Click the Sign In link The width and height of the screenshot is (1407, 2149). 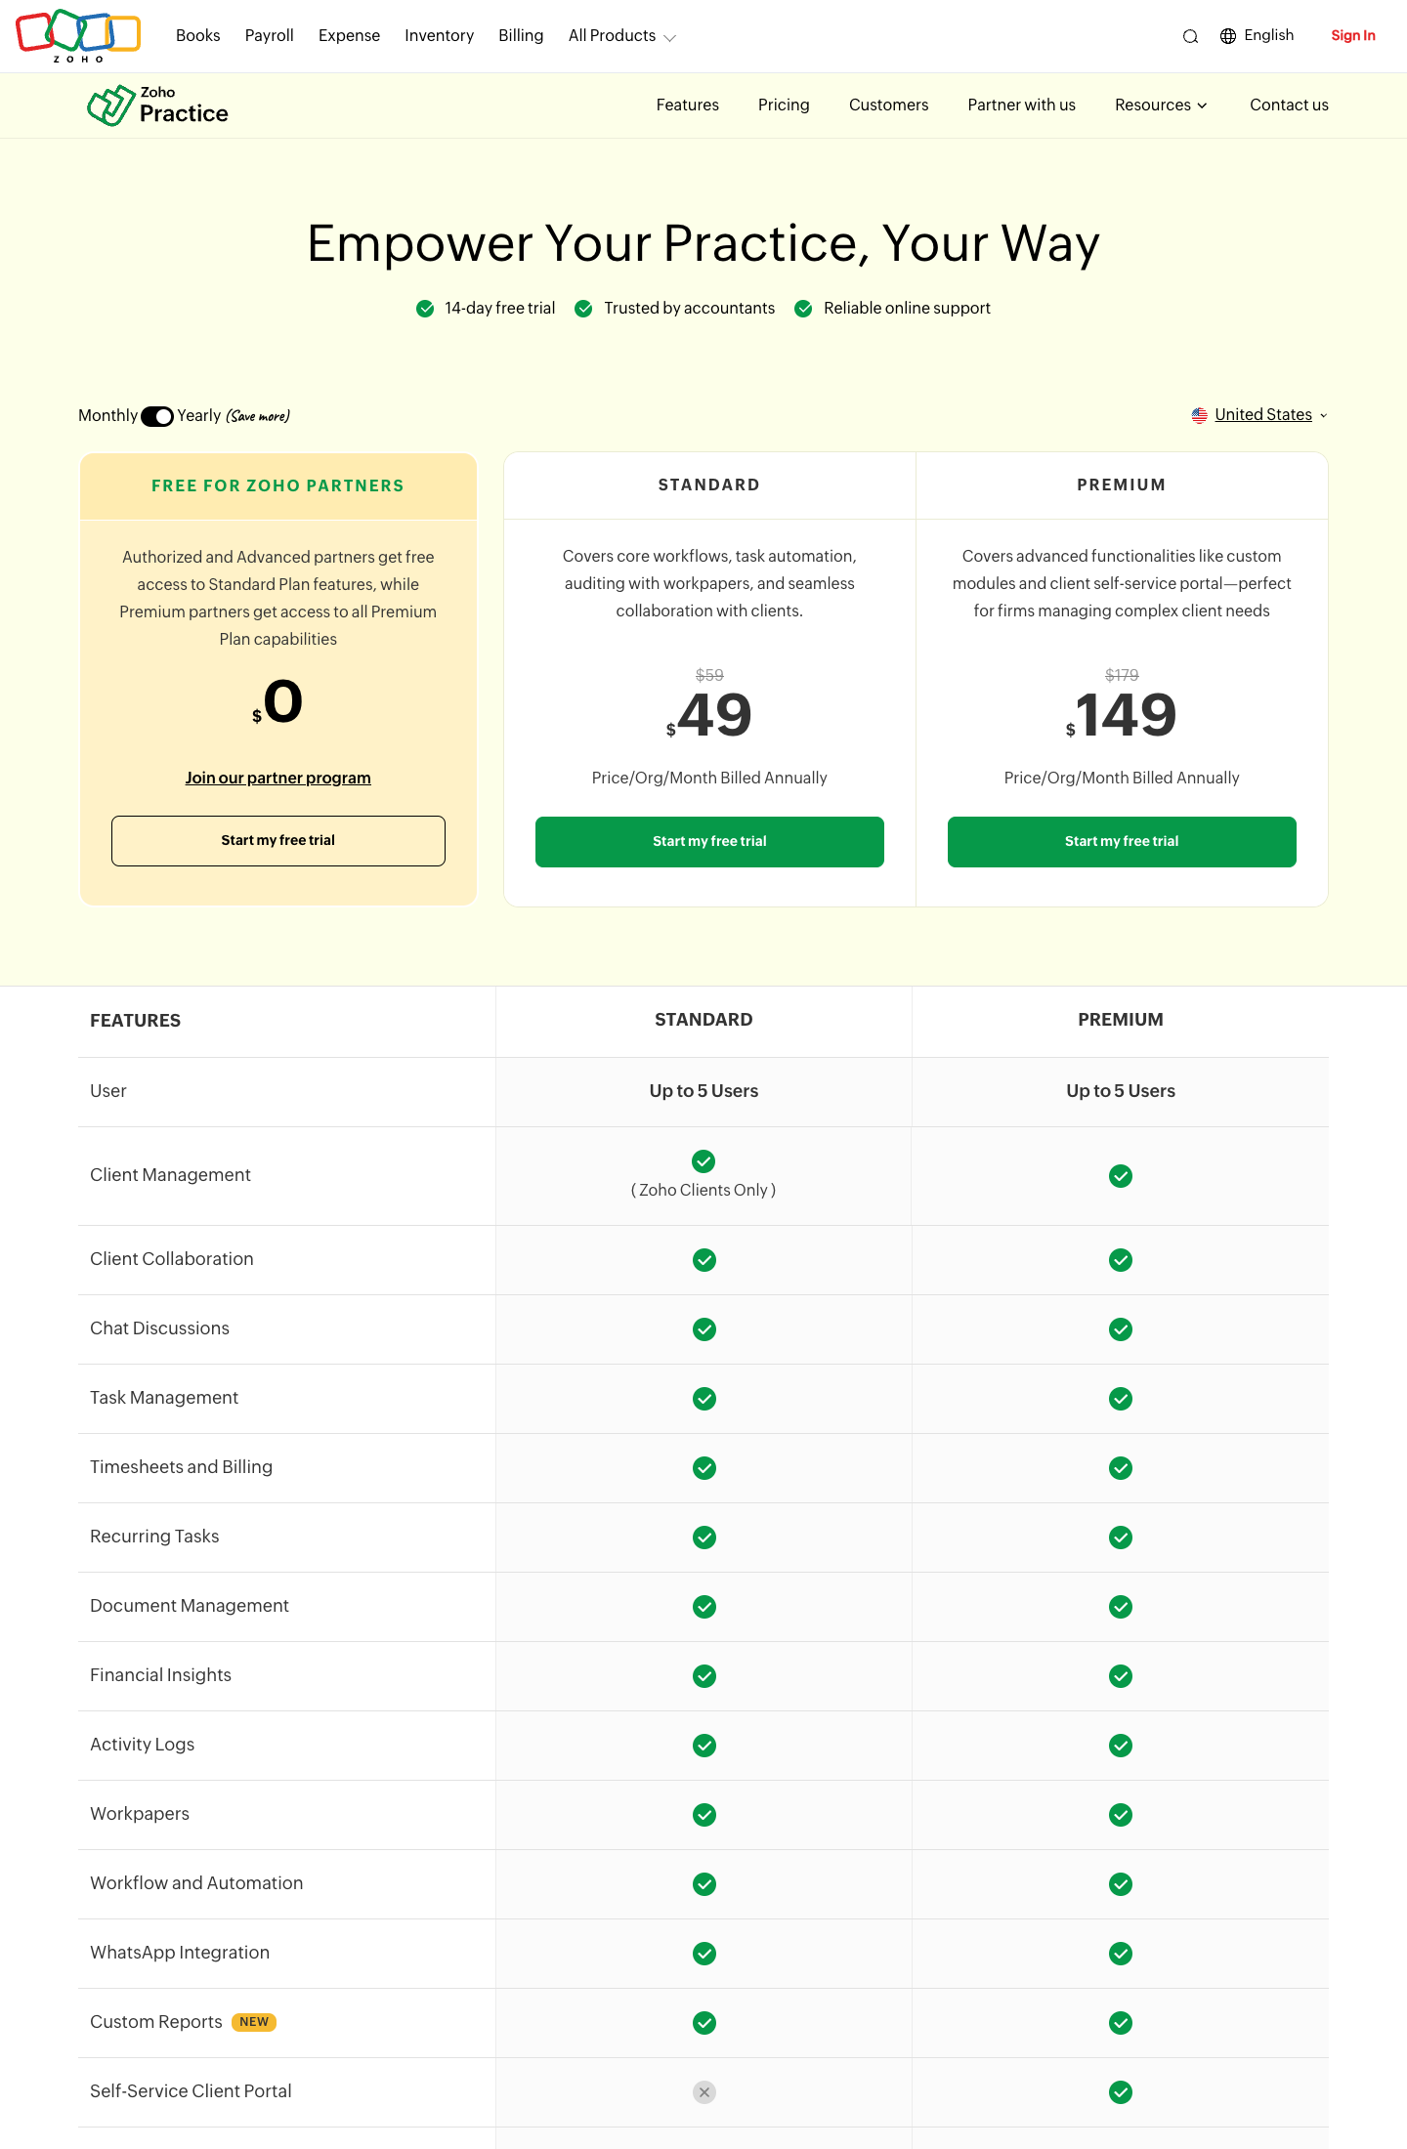(1353, 36)
